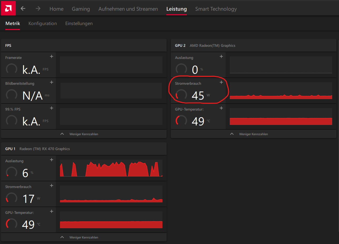
Task: Click the Framerate k.A. value
Action: [x=31, y=70]
